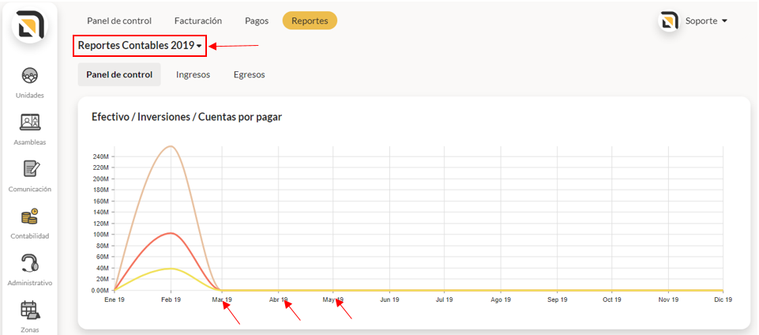The image size is (759, 335).
Task: Select the Panel de control sub-tab
Action: pos(119,75)
